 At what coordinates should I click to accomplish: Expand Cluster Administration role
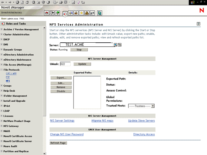pos(1,34)
